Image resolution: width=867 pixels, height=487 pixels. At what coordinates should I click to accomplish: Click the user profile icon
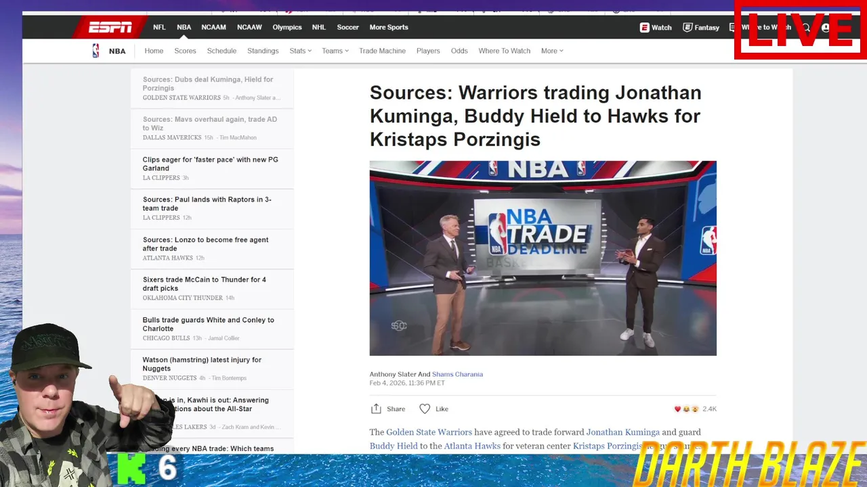click(x=825, y=28)
